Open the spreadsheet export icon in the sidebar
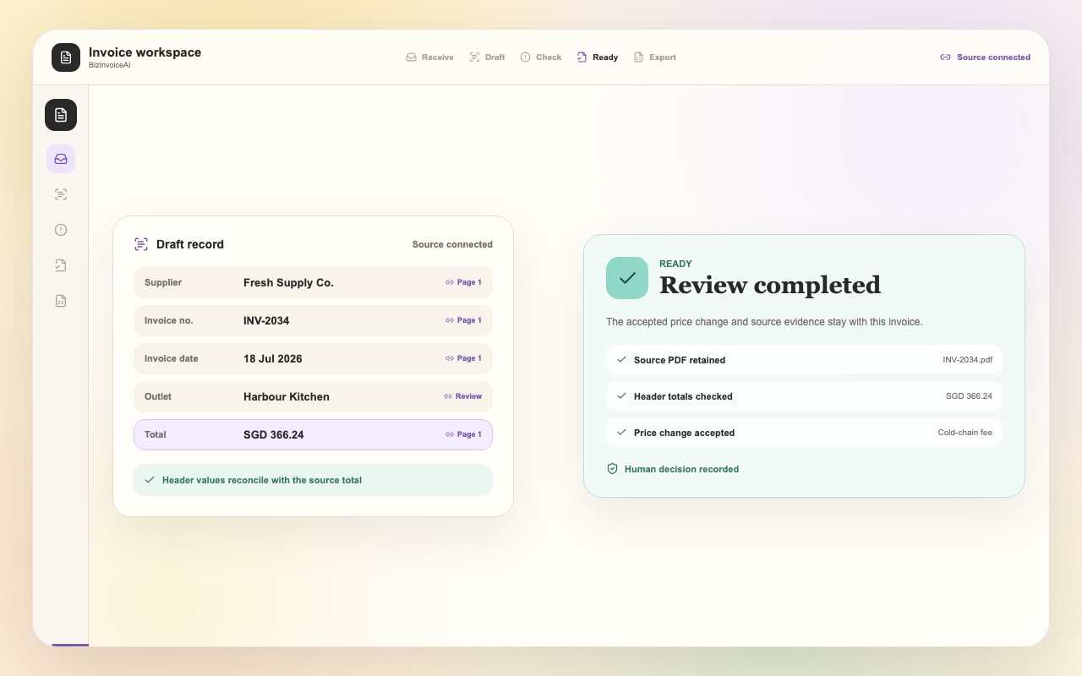The image size is (1082, 676). 61,301
